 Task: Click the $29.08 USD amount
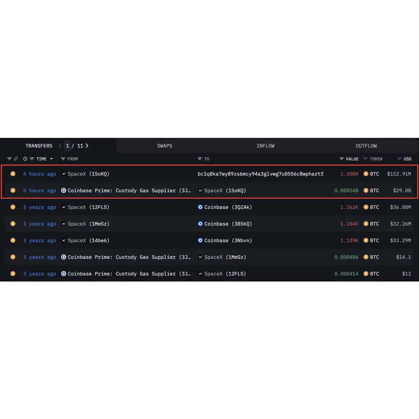(x=402, y=190)
